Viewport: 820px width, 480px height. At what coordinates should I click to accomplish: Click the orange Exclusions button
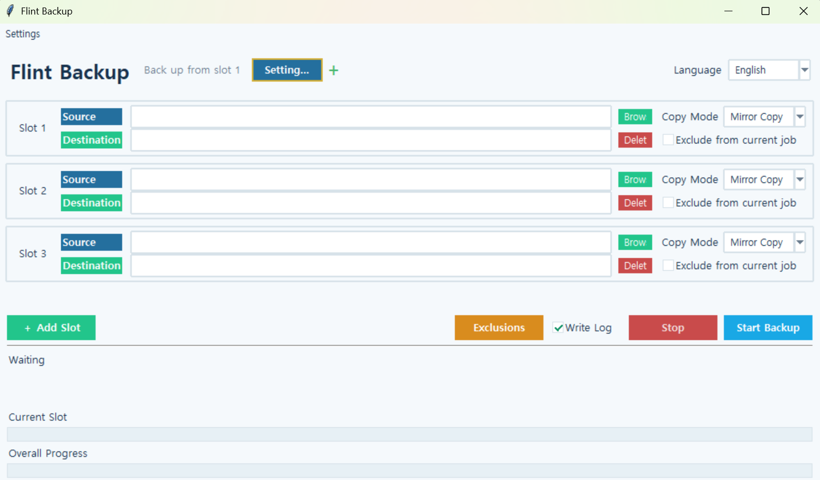coord(499,328)
